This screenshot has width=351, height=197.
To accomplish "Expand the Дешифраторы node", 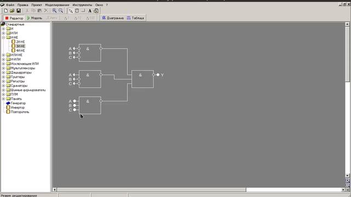I will click(3, 73).
